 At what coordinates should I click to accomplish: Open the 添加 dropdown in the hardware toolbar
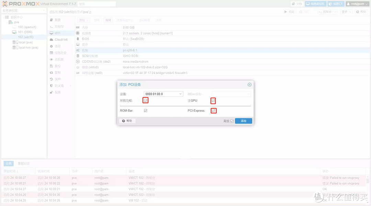point(83,20)
